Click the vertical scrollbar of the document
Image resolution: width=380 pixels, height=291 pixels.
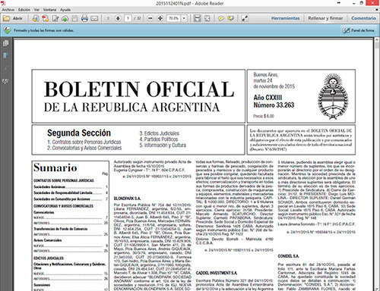tap(377, 164)
